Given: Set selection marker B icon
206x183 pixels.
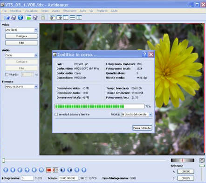Looking at the screenshot, I should (55, 170).
